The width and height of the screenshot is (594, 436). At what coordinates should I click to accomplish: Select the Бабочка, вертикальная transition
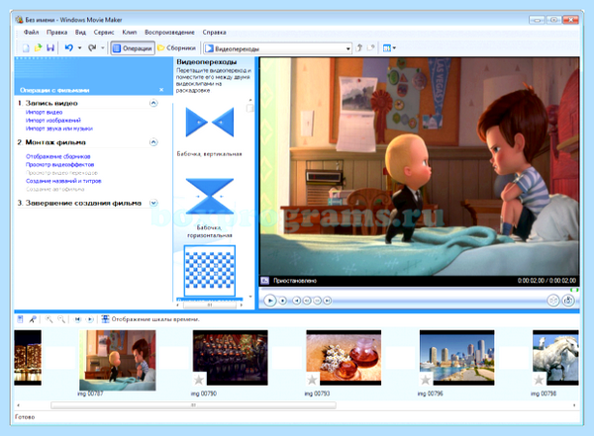(x=210, y=123)
